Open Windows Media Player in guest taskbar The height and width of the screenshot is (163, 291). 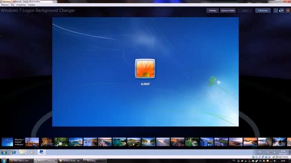pyautogui.click(x=32, y=153)
